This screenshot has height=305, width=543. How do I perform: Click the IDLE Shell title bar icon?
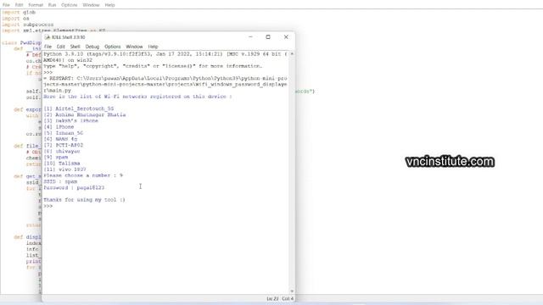tap(48, 37)
